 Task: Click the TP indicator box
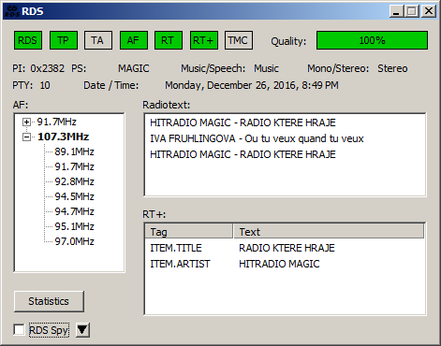[64, 40]
